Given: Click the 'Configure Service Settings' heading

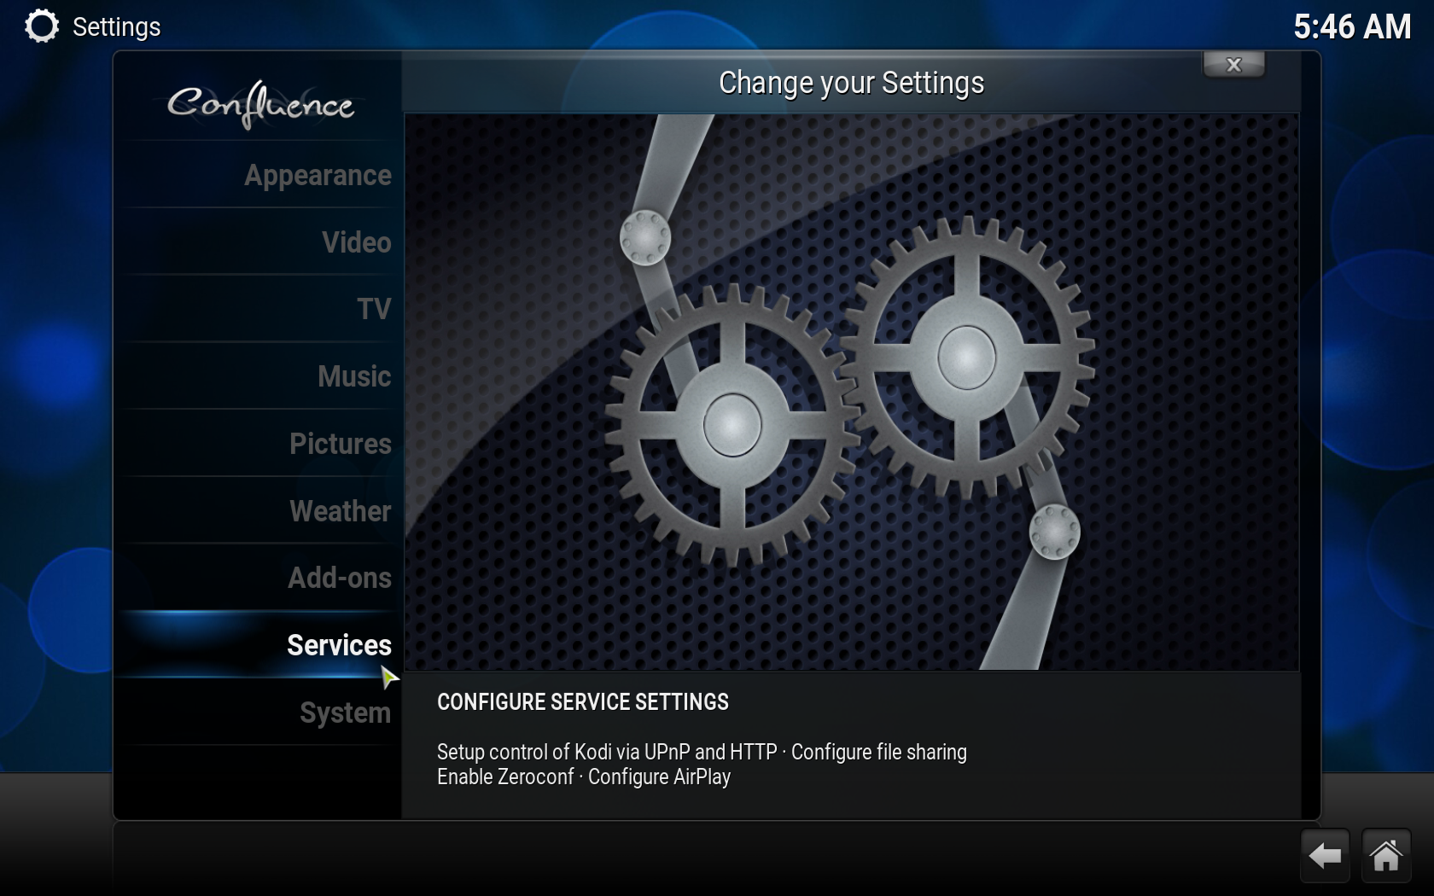Looking at the screenshot, I should coord(583,702).
